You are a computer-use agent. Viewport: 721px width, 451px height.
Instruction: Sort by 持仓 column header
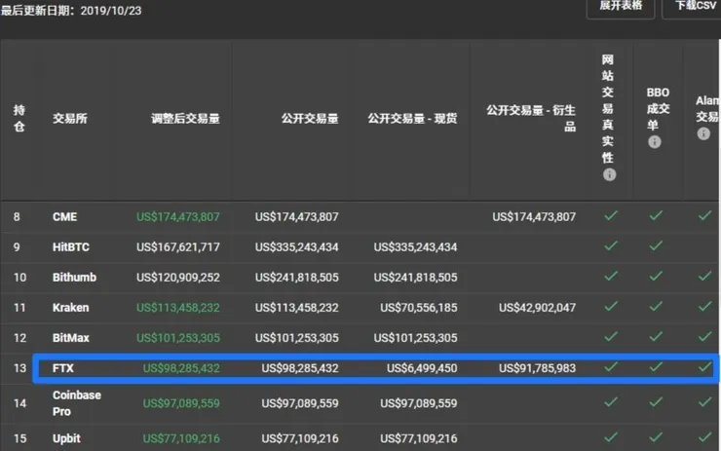(19, 118)
